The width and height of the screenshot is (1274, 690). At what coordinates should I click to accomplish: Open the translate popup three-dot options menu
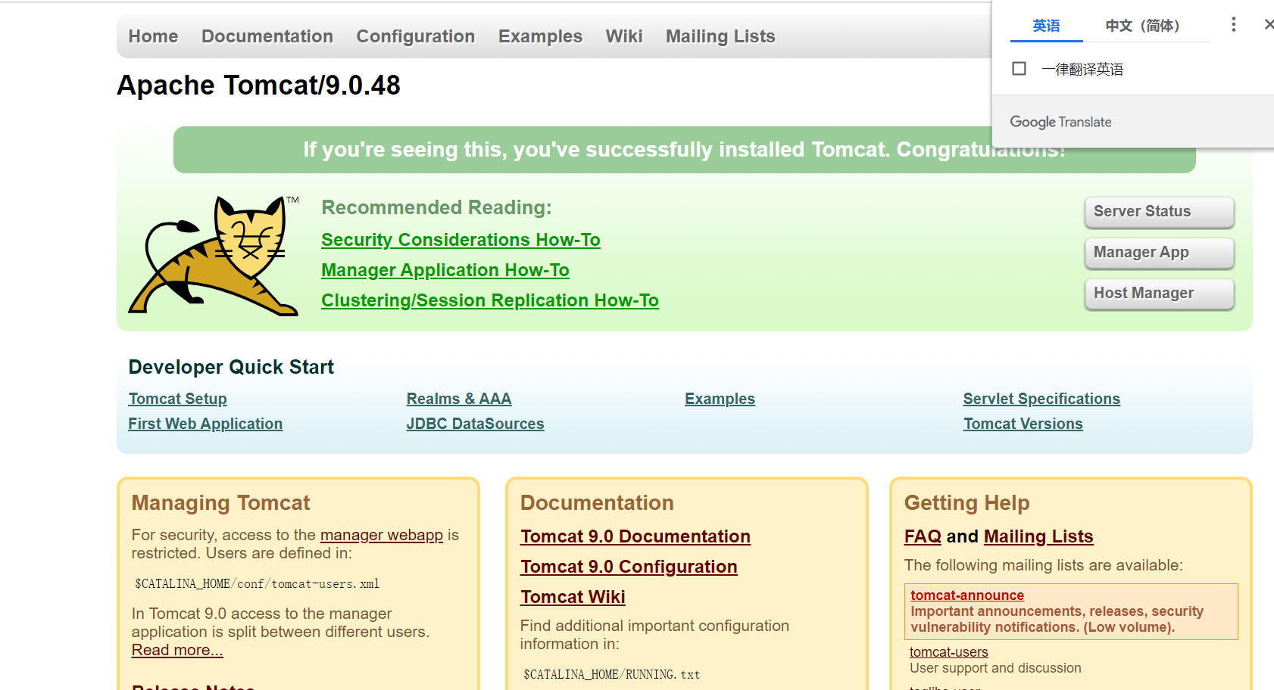click(1234, 25)
